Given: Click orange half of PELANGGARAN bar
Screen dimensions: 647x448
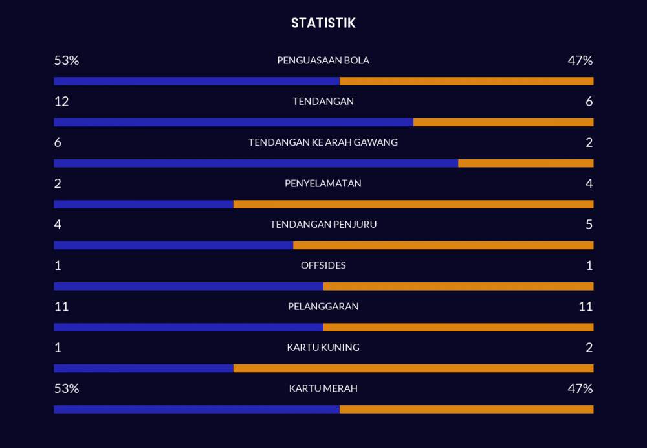Looking at the screenshot, I should [459, 327].
